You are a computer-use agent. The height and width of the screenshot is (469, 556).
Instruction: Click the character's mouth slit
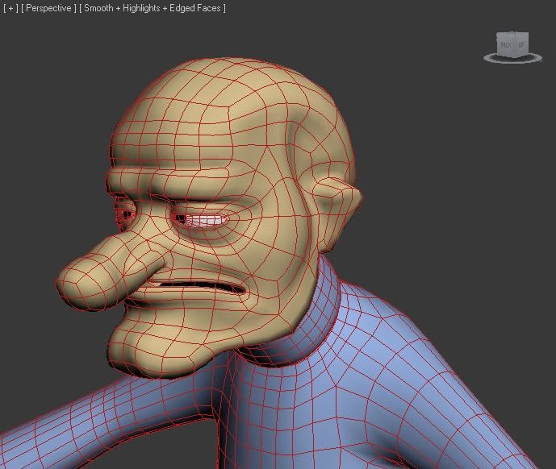(198, 284)
